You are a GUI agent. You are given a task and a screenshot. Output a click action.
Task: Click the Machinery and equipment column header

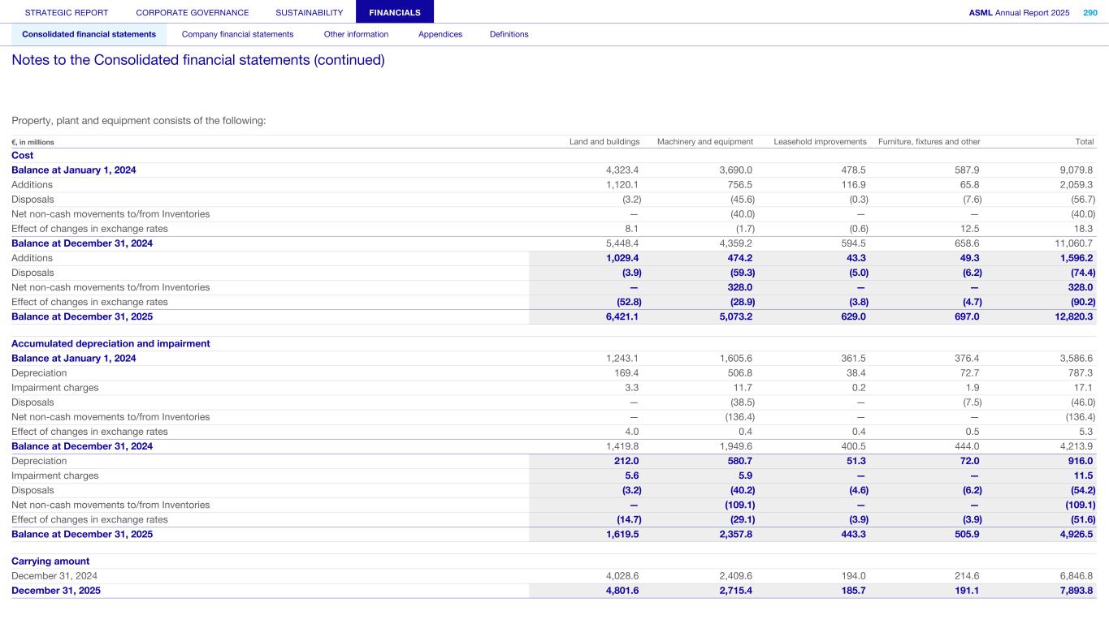(704, 142)
